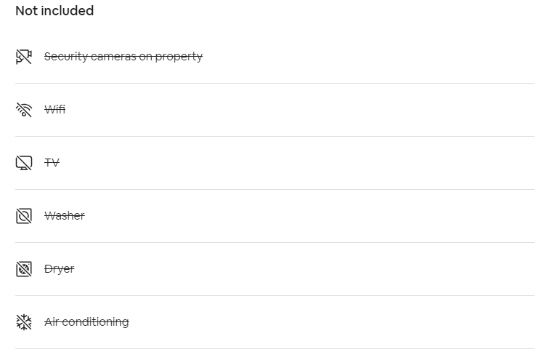This screenshot has height=352, width=549.
Task: Click the crossed-out Dryer machine icon
Action: 24,269
